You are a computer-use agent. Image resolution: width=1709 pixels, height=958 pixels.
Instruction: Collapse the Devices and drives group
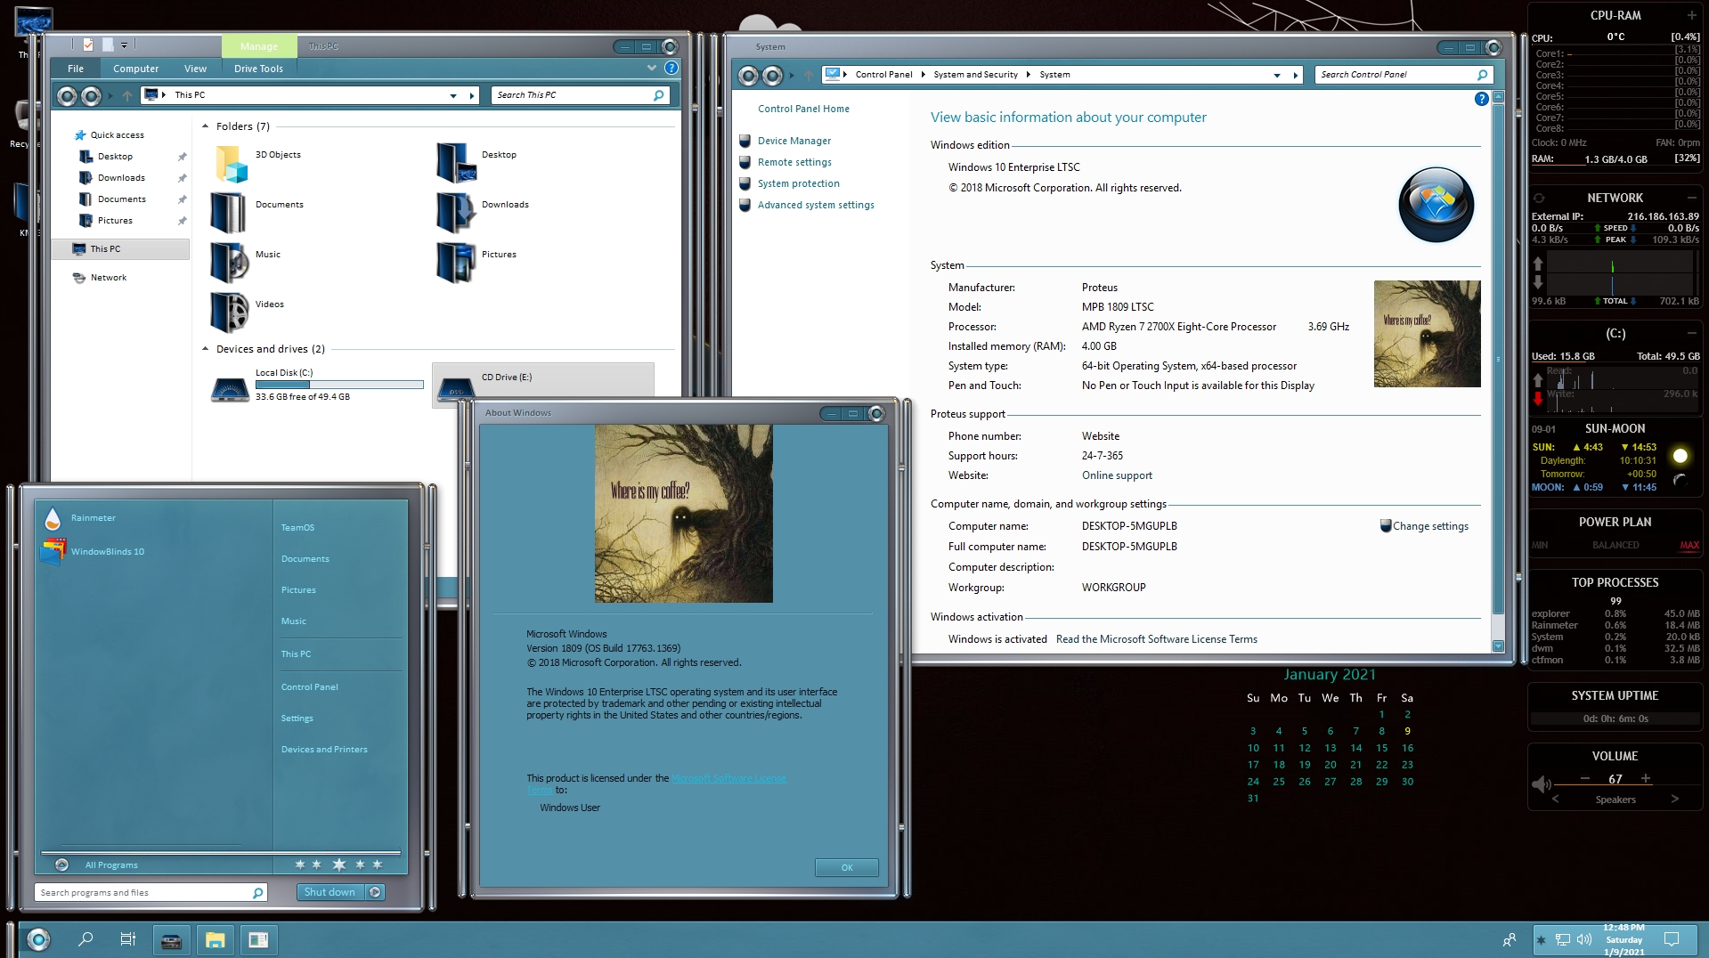click(206, 349)
